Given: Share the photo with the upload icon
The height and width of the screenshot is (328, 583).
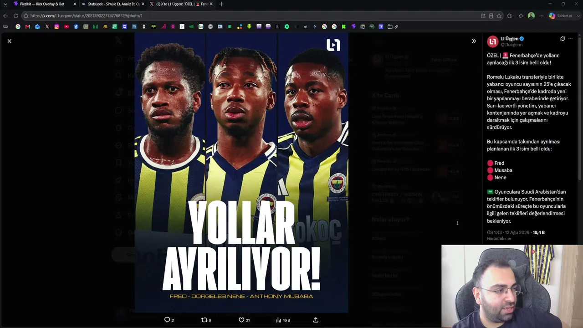Looking at the screenshot, I should 316,320.
